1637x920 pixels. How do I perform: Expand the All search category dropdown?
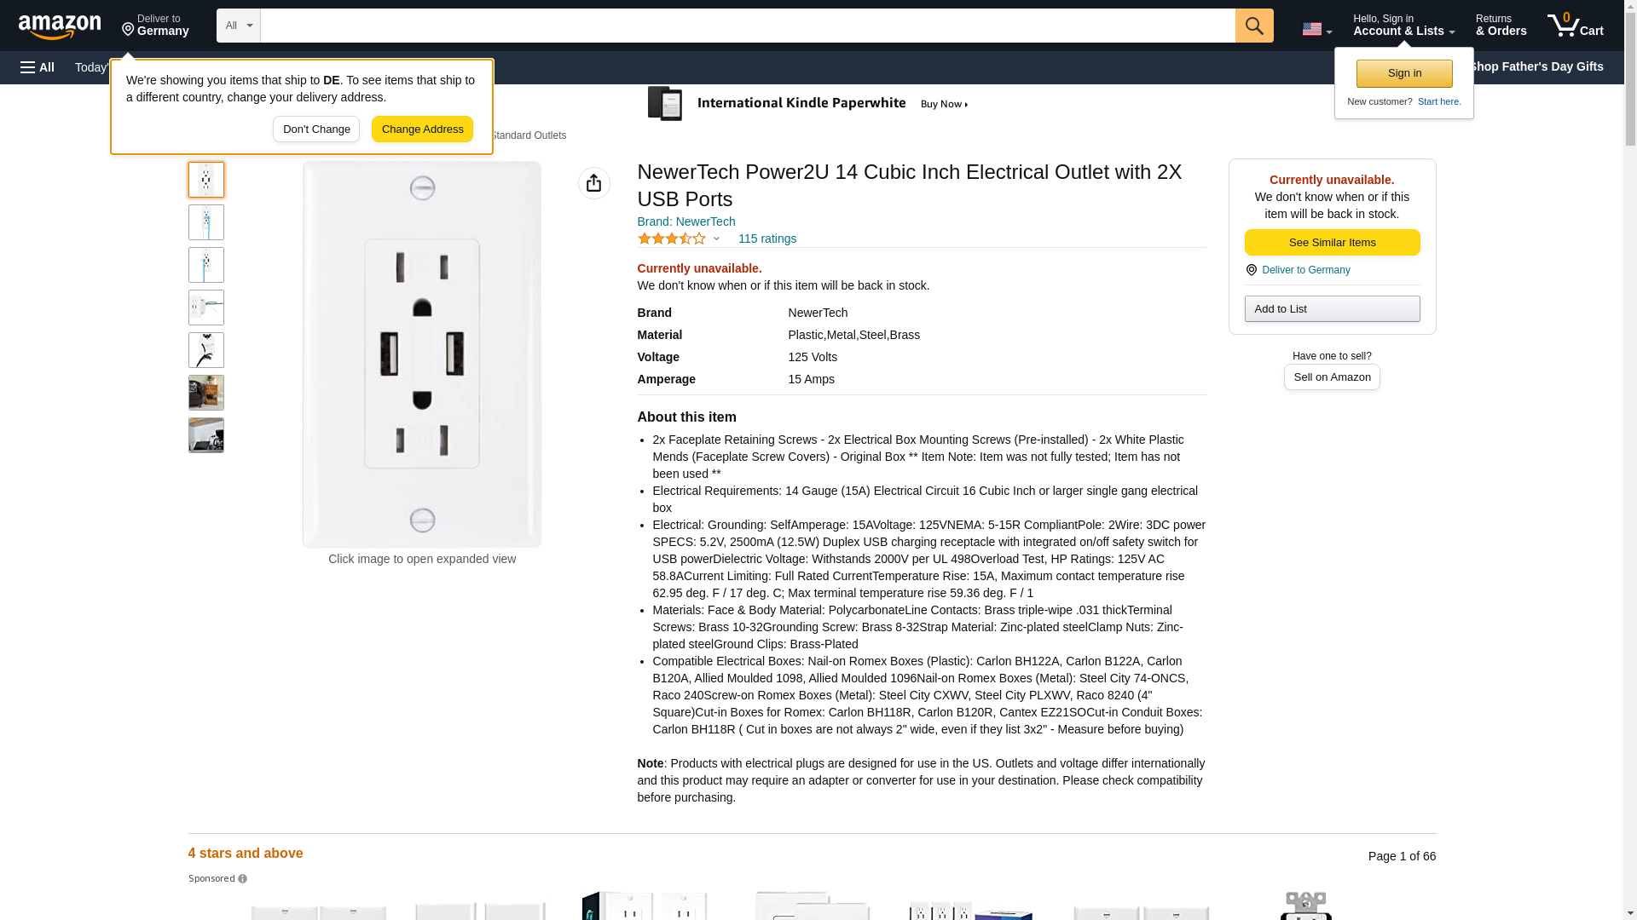coord(238,26)
